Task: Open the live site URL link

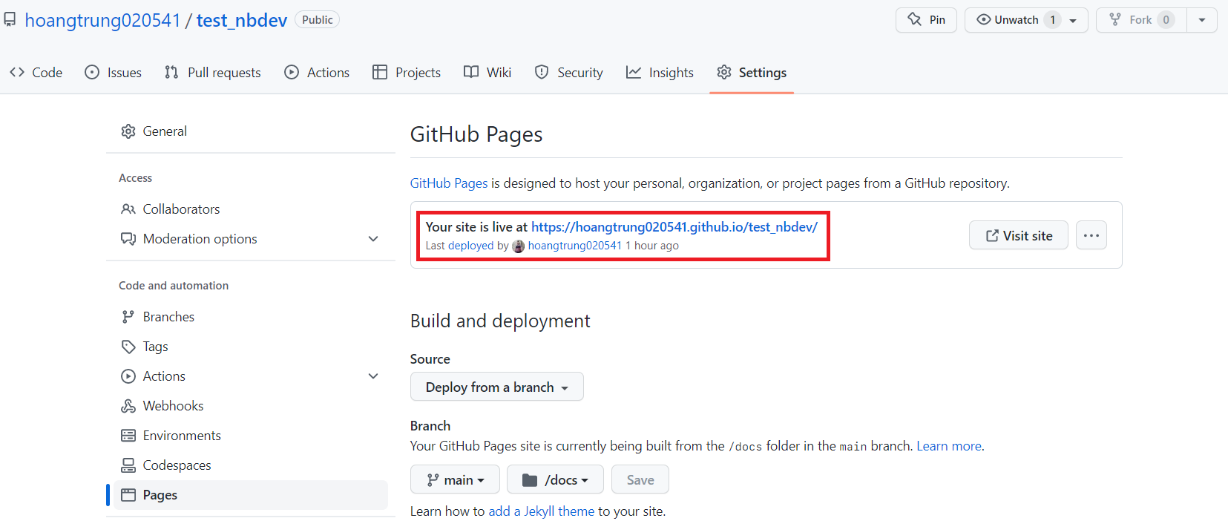Action: 674,227
